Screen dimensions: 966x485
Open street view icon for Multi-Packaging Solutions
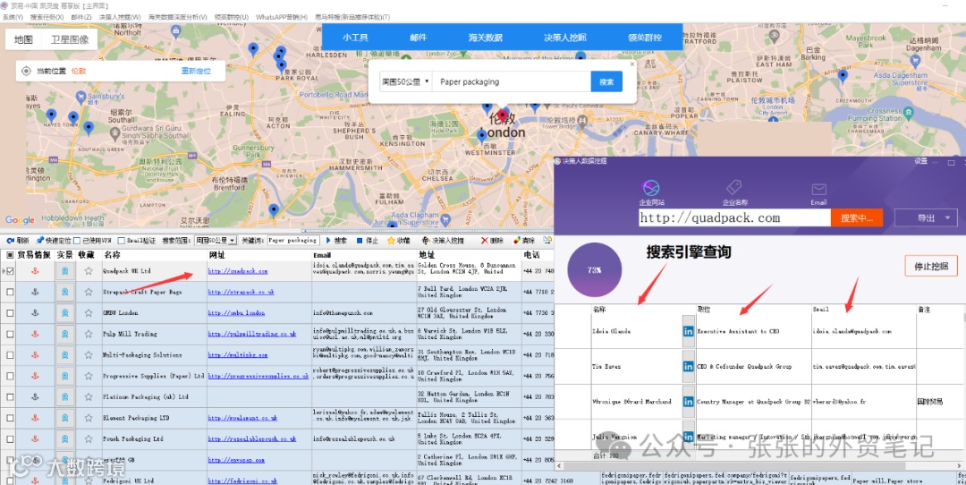pyautogui.click(x=64, y=355)
